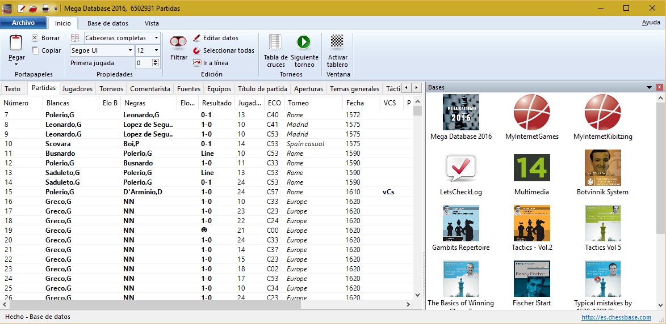Click the Borrar delete icon
666x324 pixels.
click(35, 38)
